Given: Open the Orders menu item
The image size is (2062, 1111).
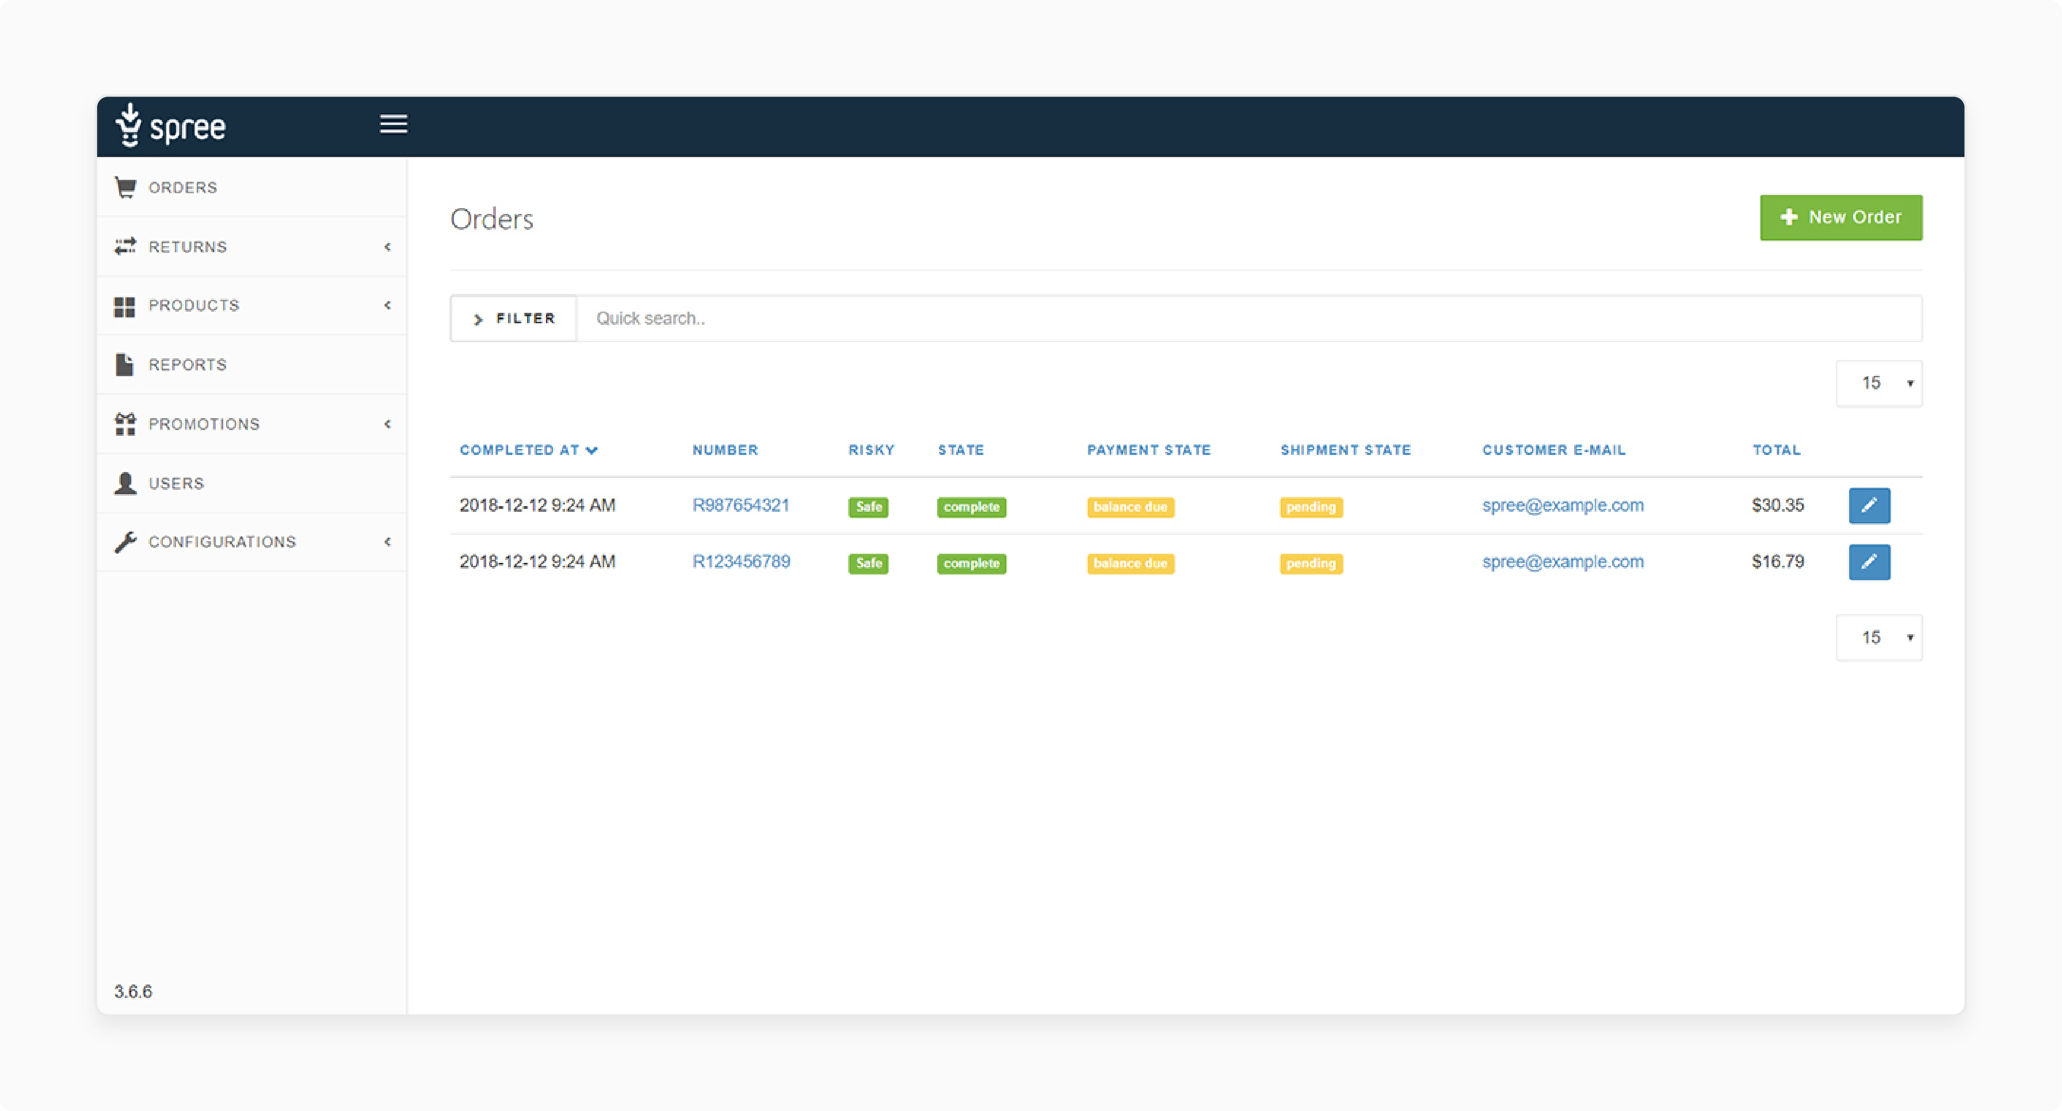Looking at the screenshot, I should click(x=251, y=187).
